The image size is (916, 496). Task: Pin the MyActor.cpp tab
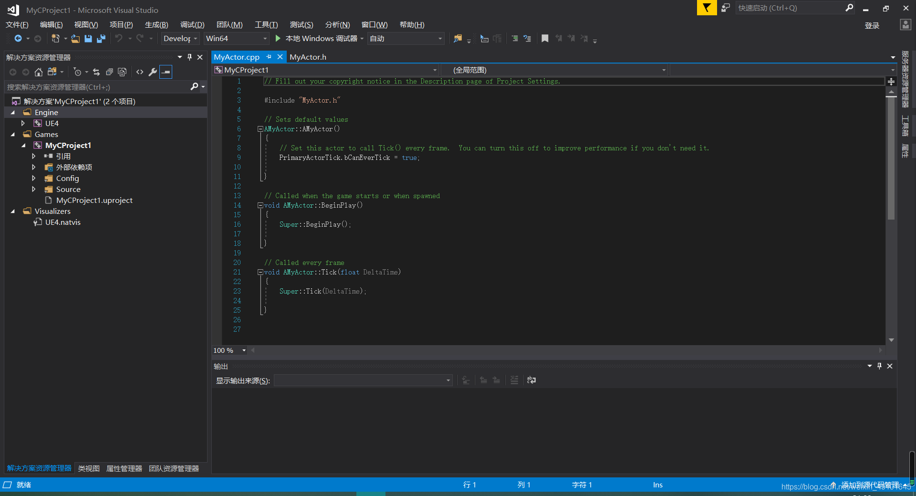269,57
